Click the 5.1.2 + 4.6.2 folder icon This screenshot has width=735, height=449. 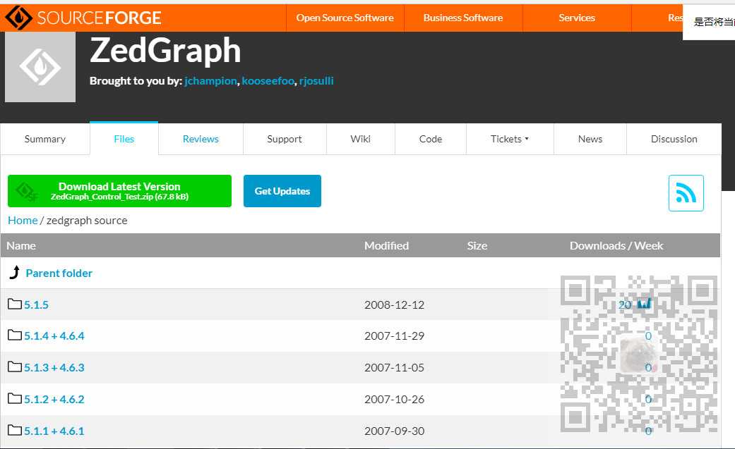(15, 398)
